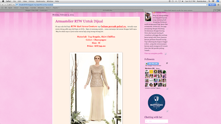Click the menu bar clock Sun 9:27 PM
Viewport: 221px width, 124px height.
[x=190, y=1]
